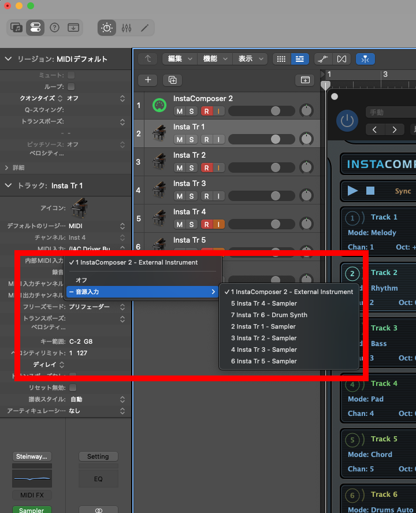Open the 機能 functions dropdown menu

[215, 59]
